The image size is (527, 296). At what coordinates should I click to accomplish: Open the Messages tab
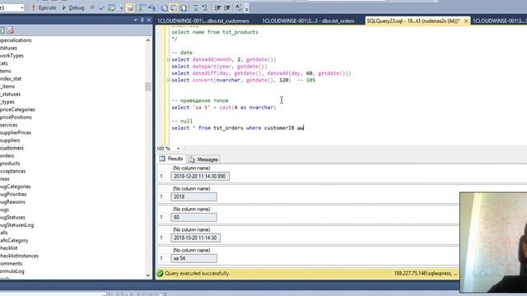(203, 160)
